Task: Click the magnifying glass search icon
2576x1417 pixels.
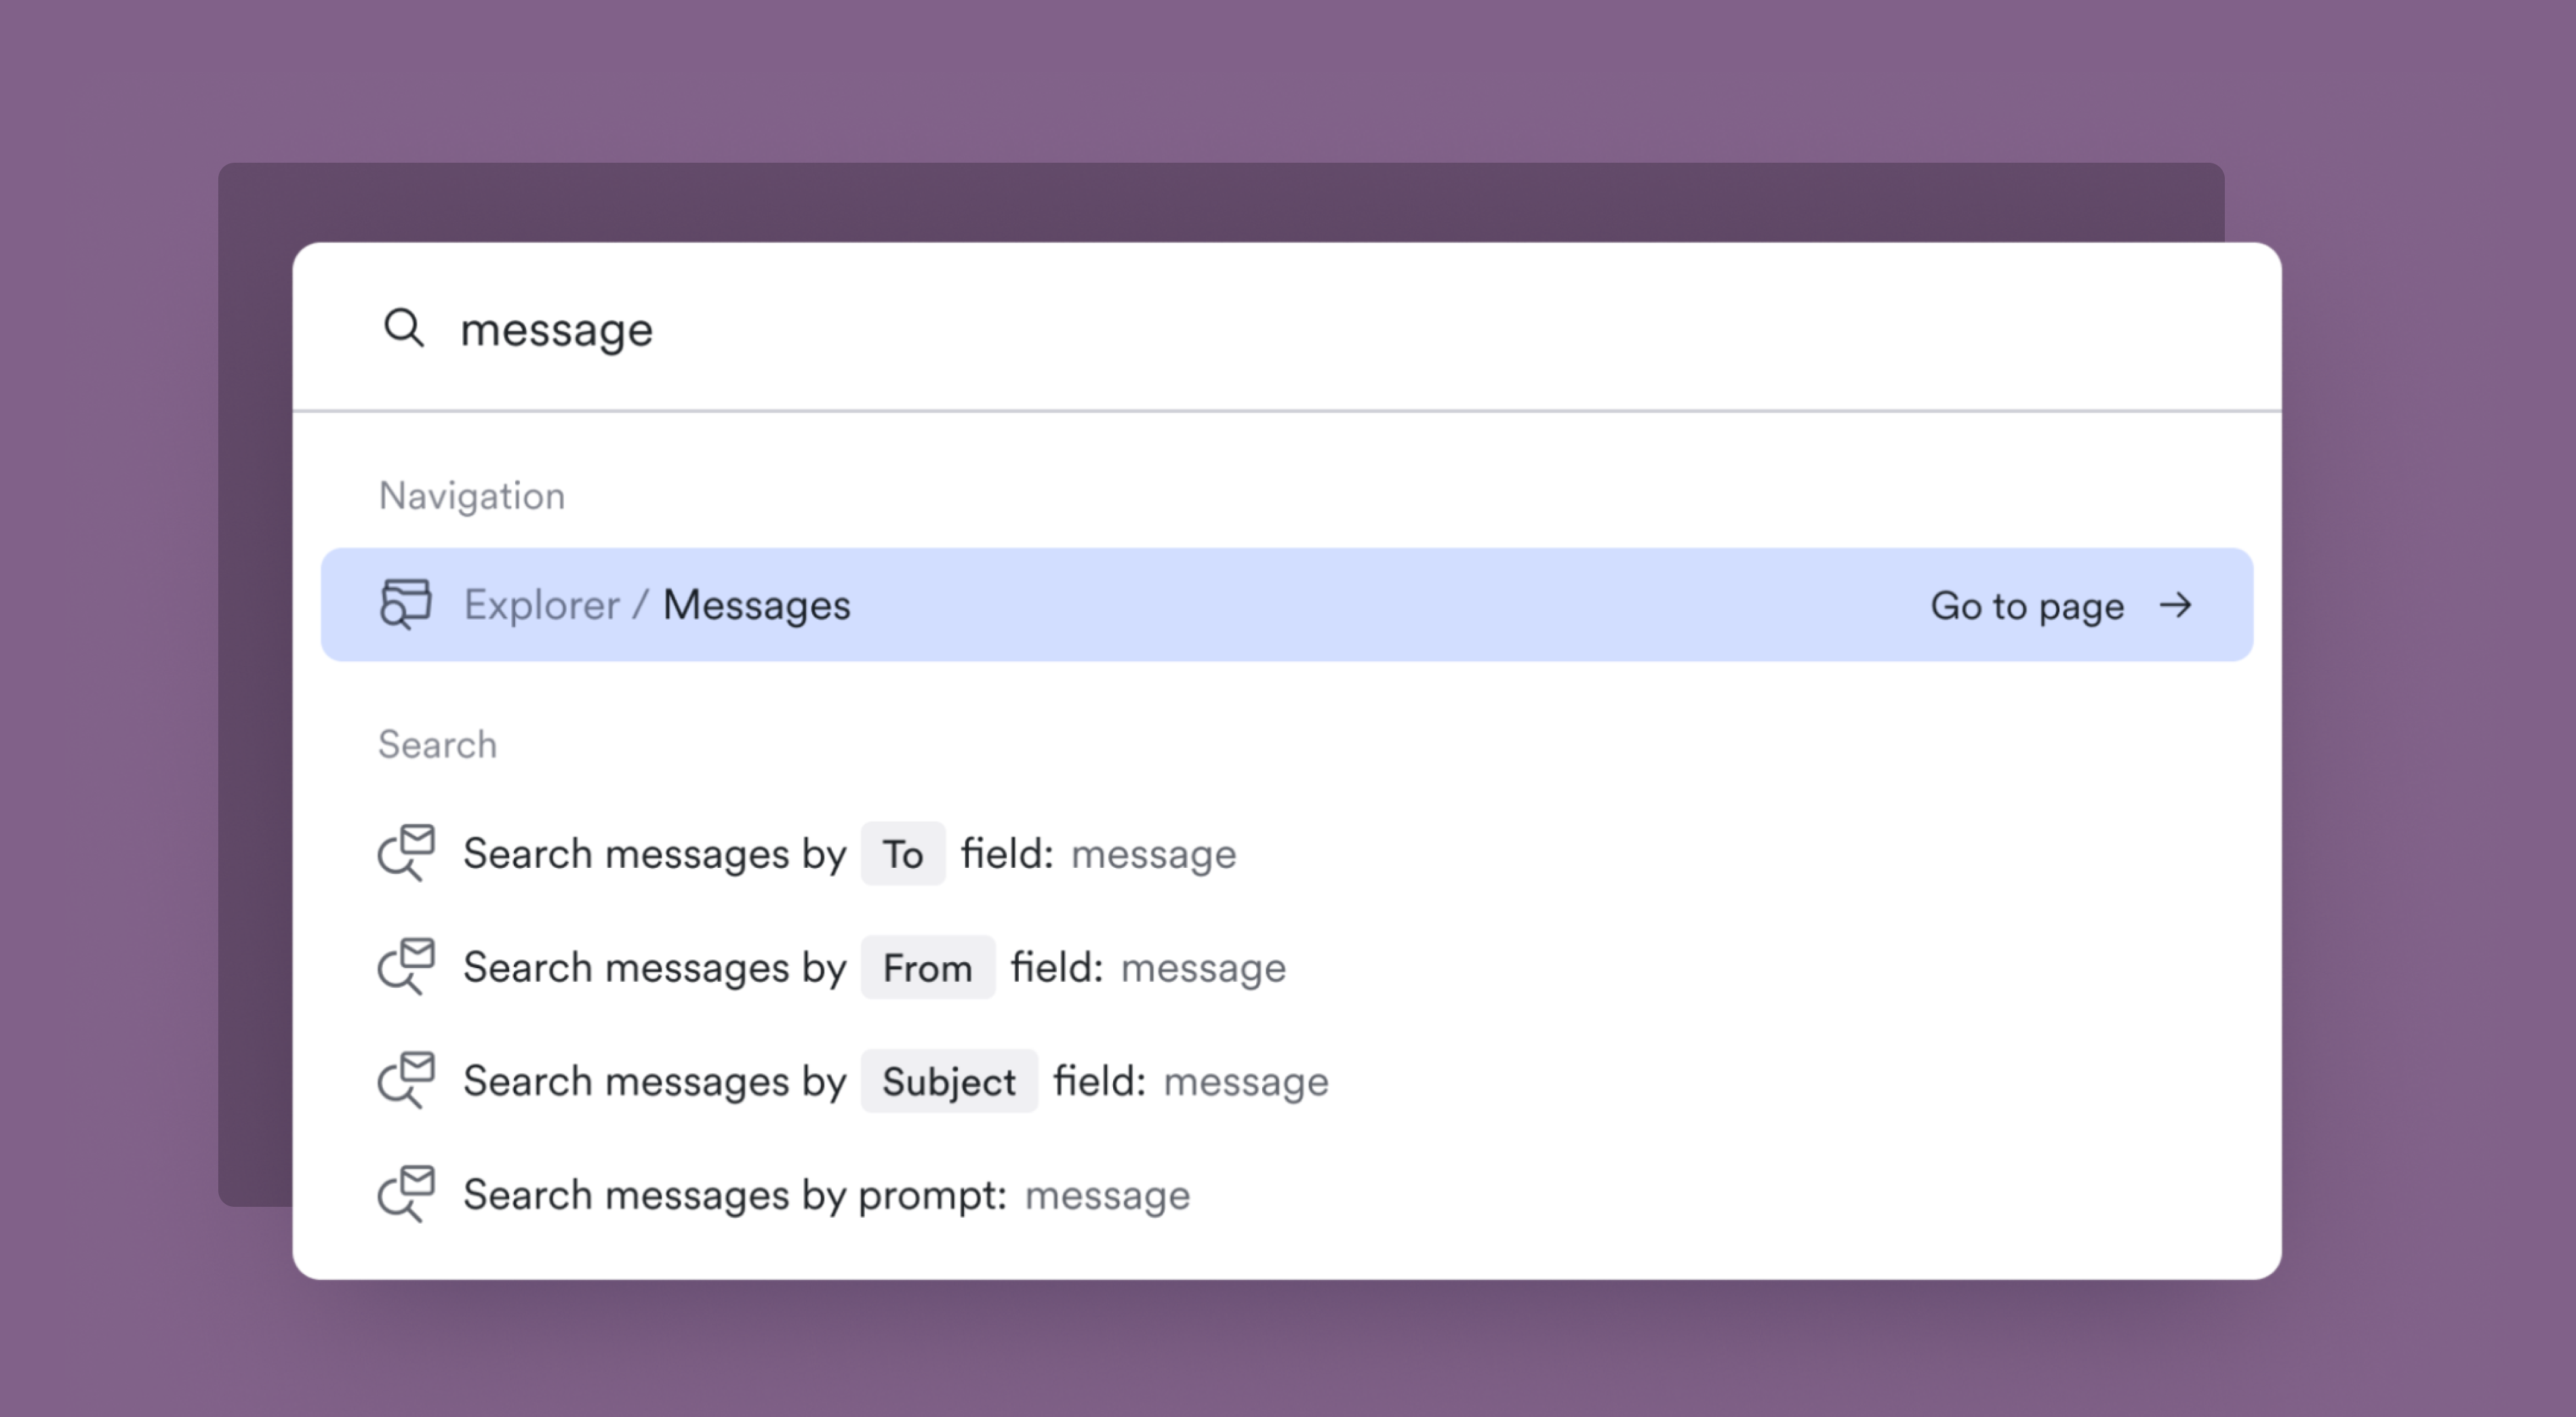Action: tap(404, 328)
